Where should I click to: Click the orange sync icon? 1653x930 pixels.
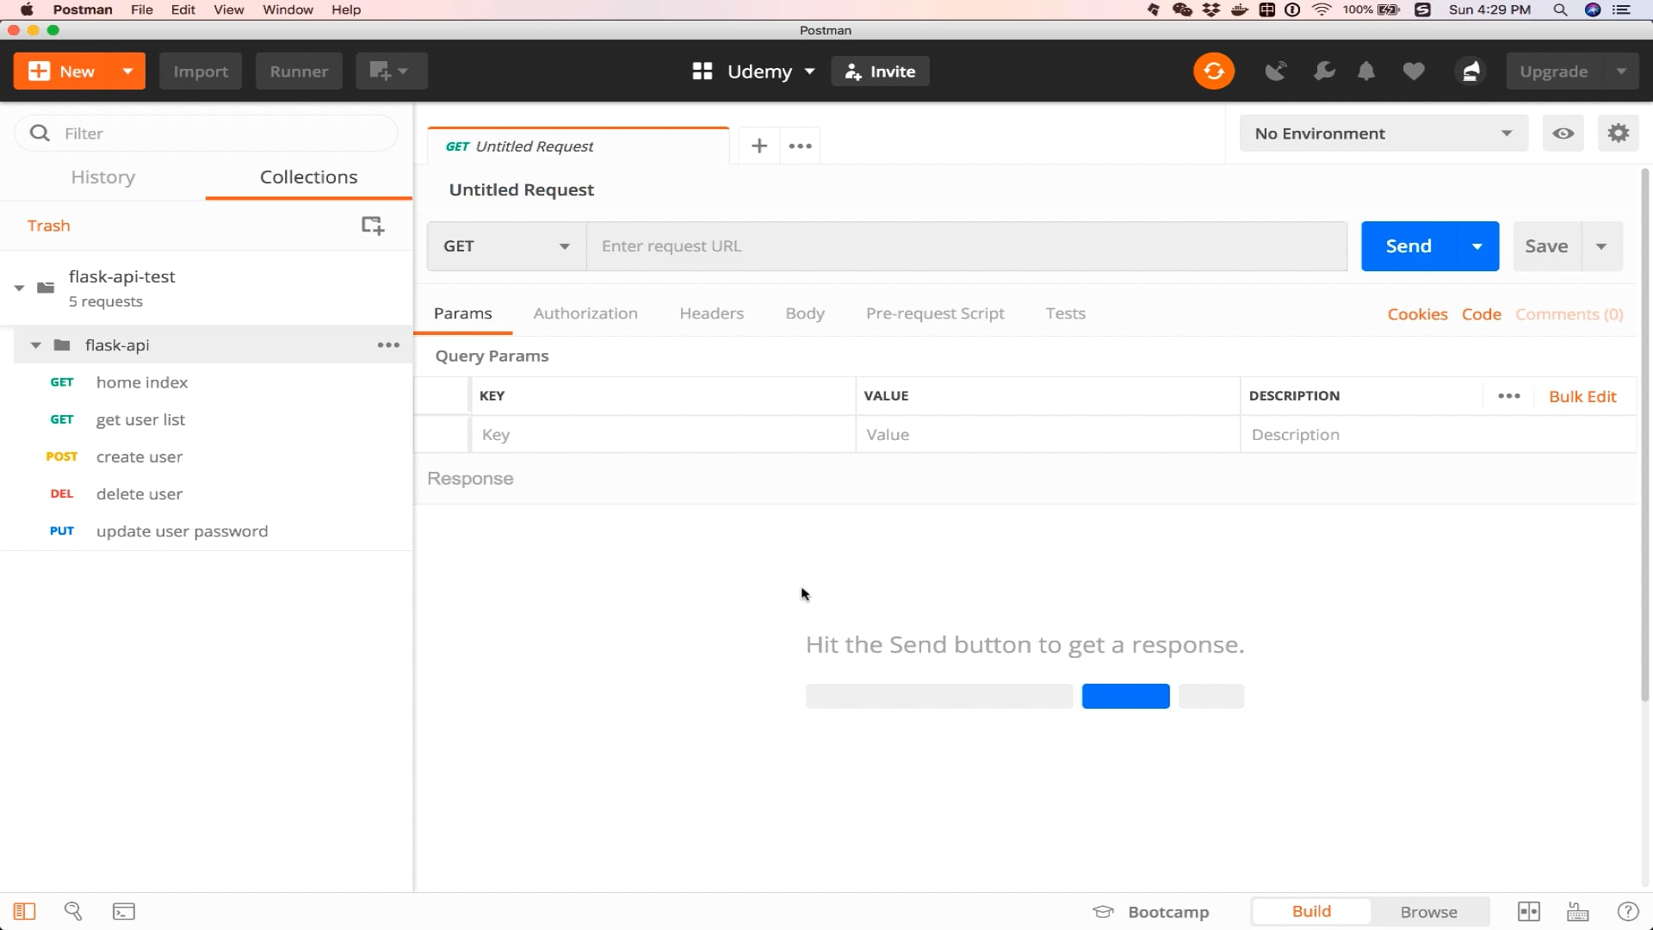pyautogui.click(x=1213, y=71)
